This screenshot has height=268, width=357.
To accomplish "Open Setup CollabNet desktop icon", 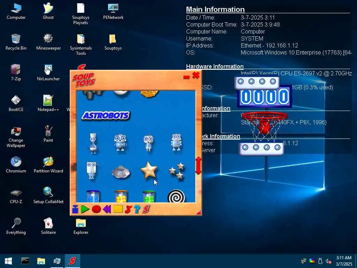I will click(x=48, y=195).
